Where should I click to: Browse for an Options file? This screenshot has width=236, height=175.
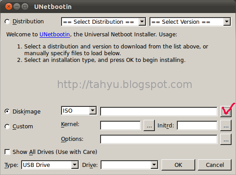[226, 140]
